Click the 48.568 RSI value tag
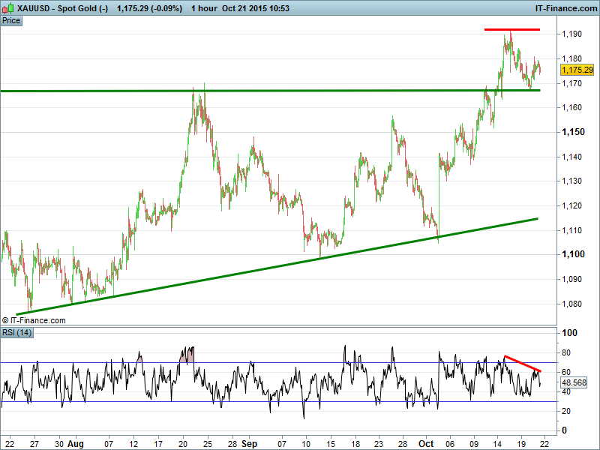 (573, 382)
